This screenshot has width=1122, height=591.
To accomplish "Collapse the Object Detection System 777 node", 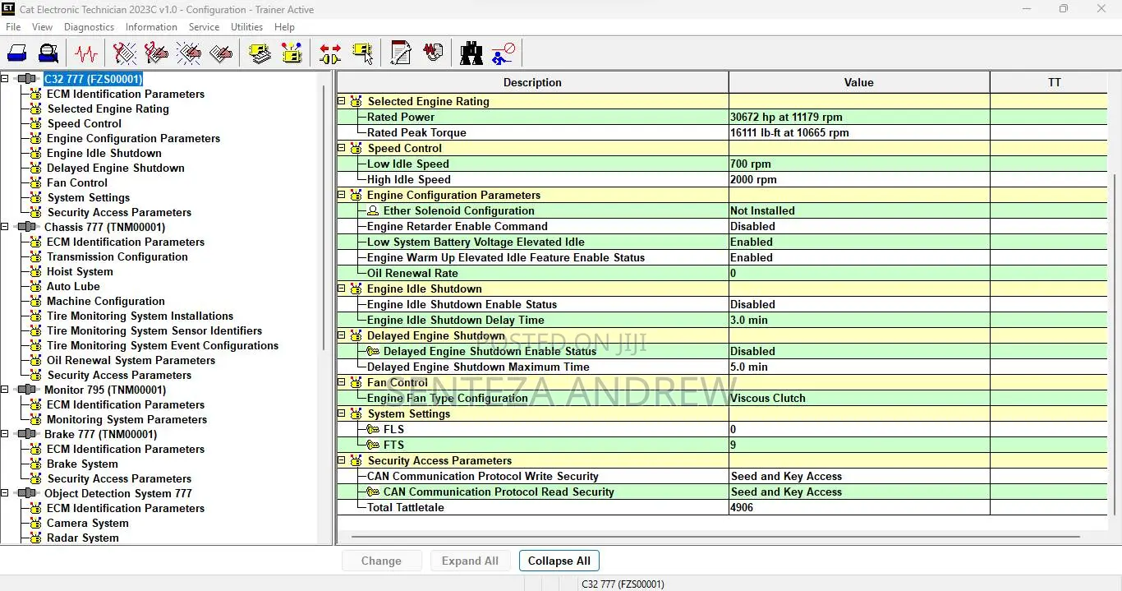I will click(5, 493).
